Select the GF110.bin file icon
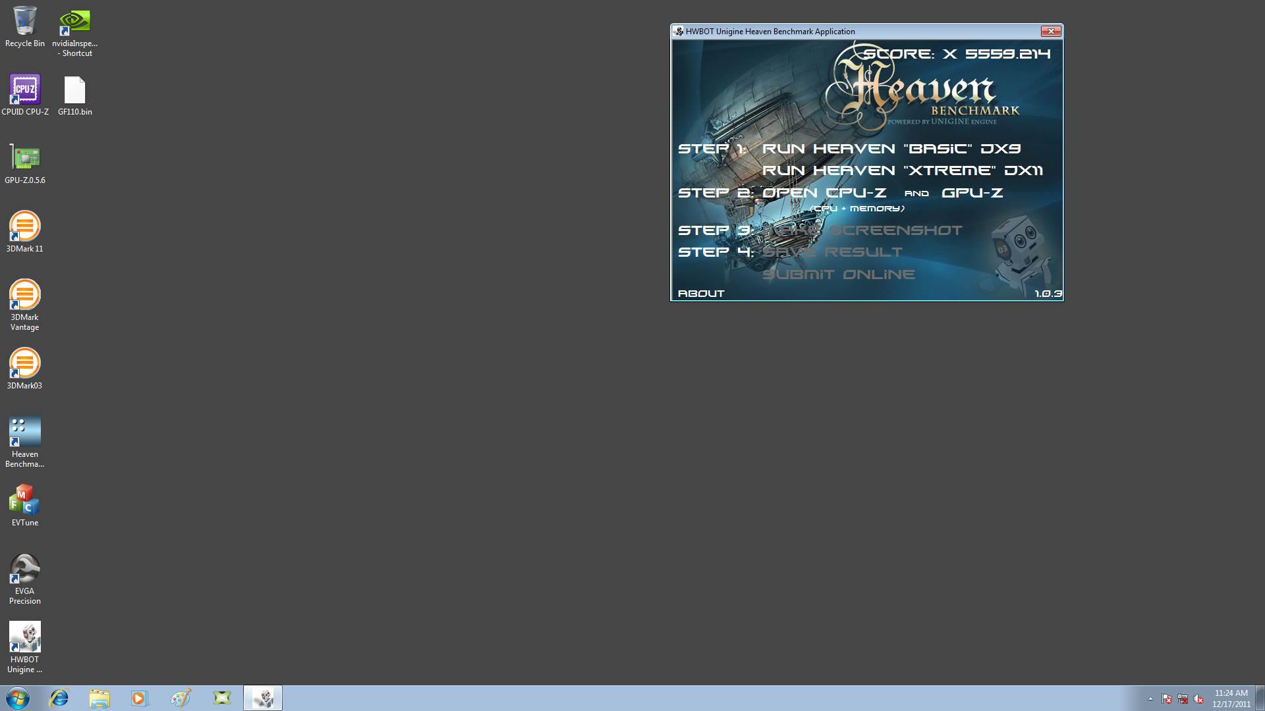 (x=75, y=95)
